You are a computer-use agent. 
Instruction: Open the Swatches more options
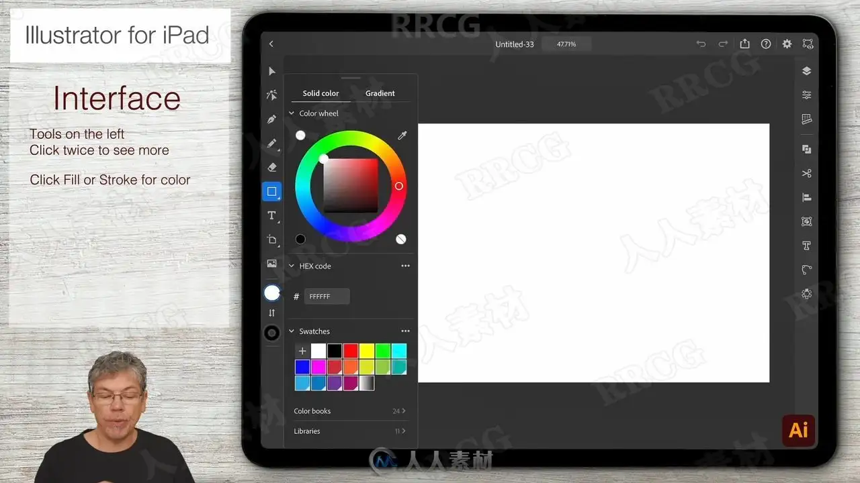click(x=405, y=331)
